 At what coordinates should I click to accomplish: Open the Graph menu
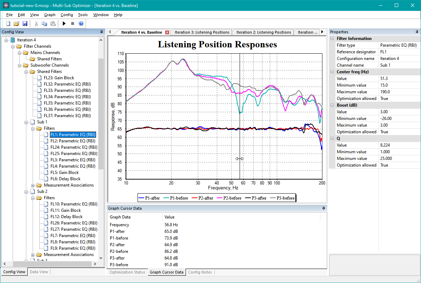pos(50,15)
